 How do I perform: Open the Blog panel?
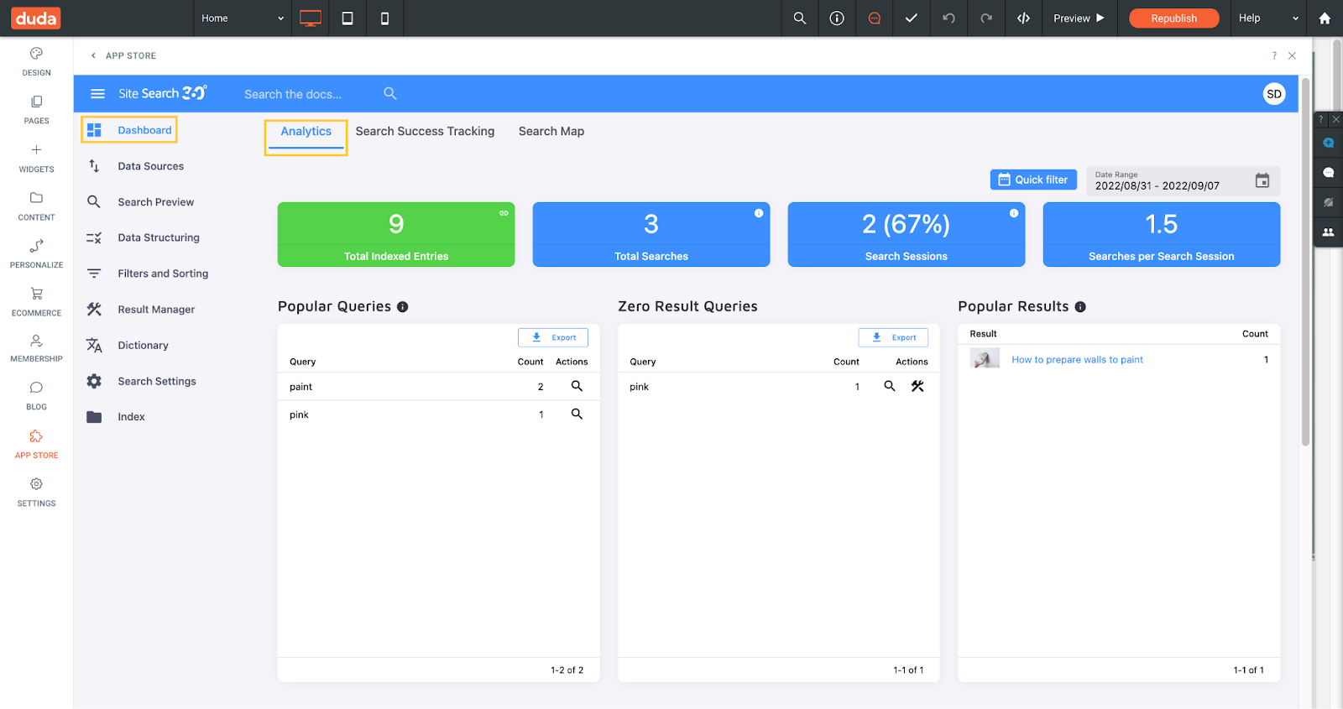[36, 396]
